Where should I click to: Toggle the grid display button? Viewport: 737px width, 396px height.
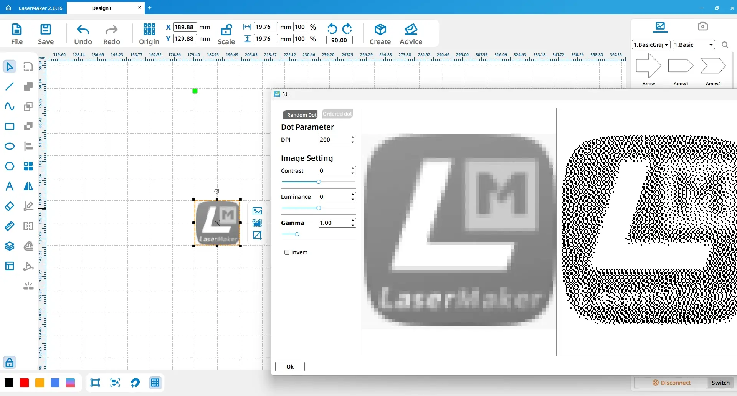155,383
